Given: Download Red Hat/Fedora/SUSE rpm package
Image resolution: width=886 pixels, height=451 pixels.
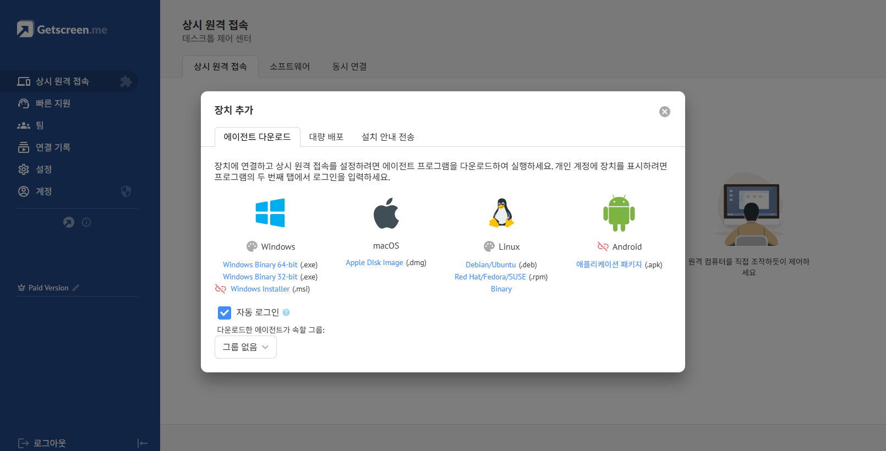Looking at the screenshot, I should pos(490,277).
